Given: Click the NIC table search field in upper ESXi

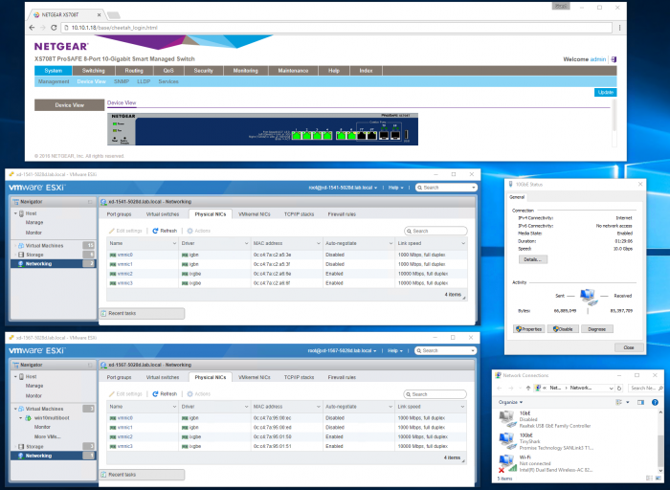Looking at the screenshot, I should click(x=435, y=231).
